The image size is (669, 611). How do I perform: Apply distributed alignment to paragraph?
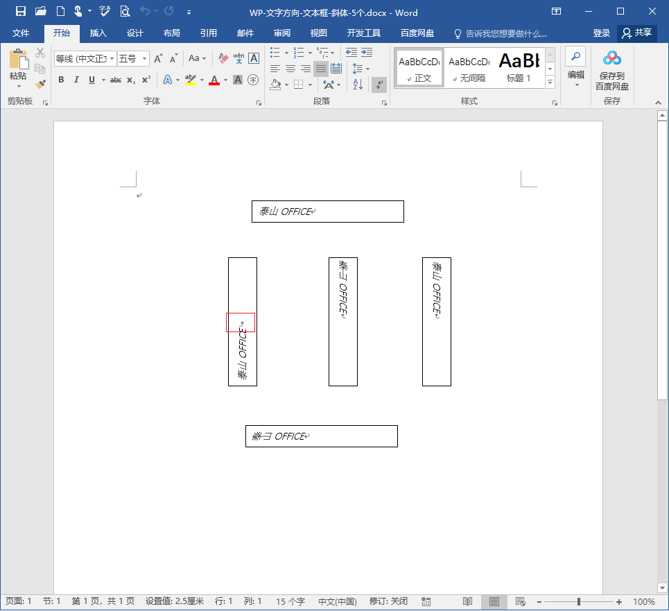pyautogui.click(x=336, y=69)
